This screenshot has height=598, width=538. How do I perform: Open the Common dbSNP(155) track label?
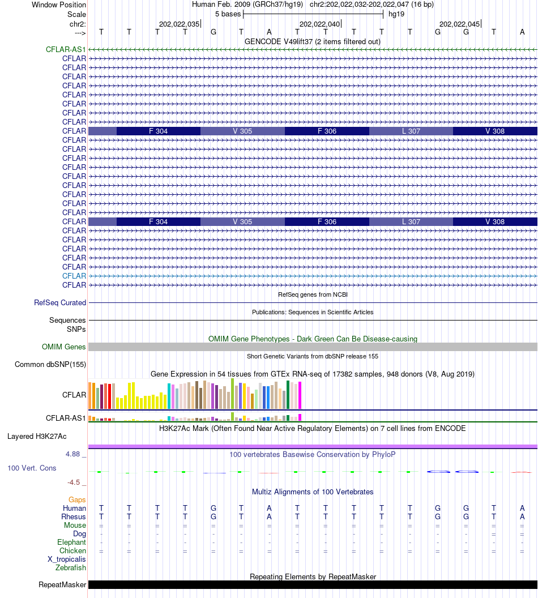pyautogui.click(x=50, y=364)
